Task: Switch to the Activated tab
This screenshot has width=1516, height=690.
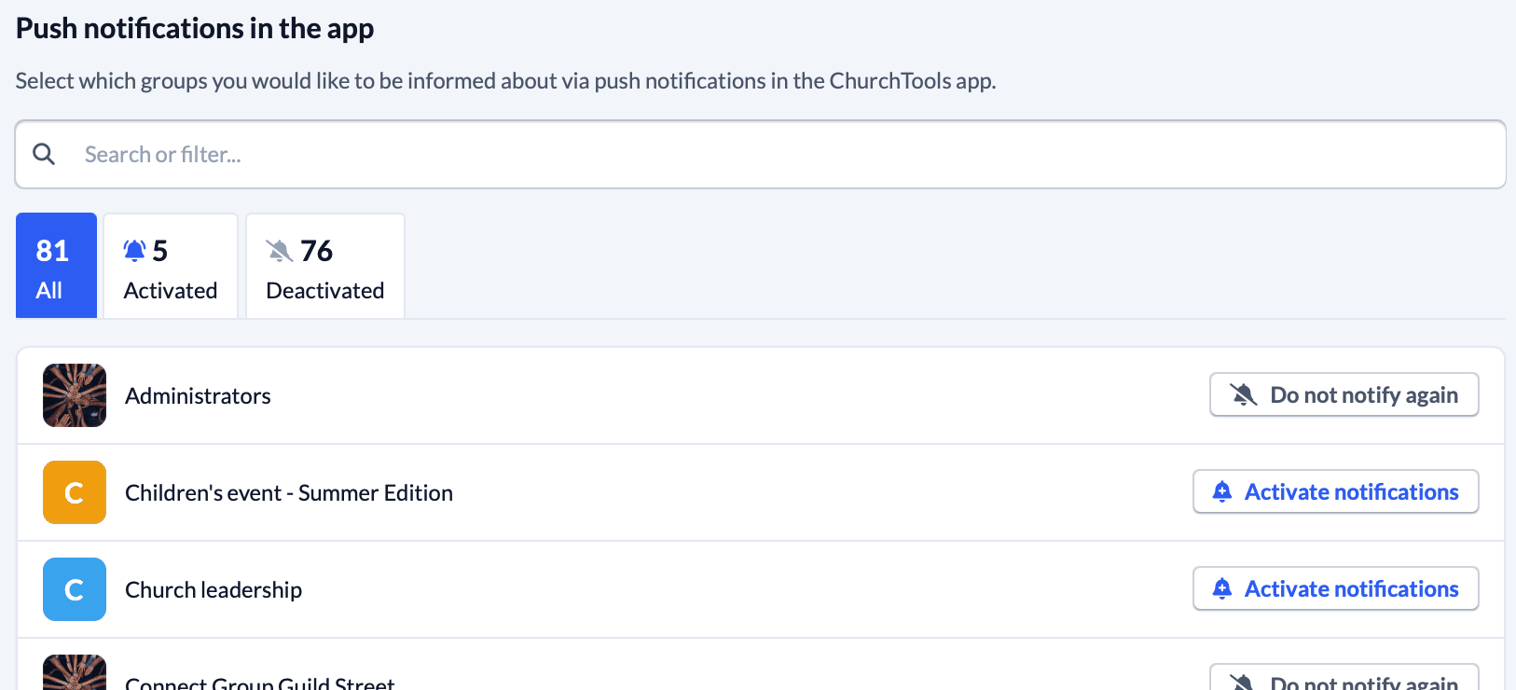Action: click(x=171, y=266)
